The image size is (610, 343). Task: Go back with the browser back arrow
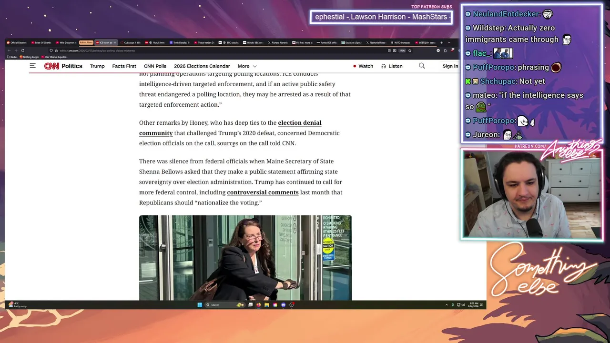coord(9,50)
